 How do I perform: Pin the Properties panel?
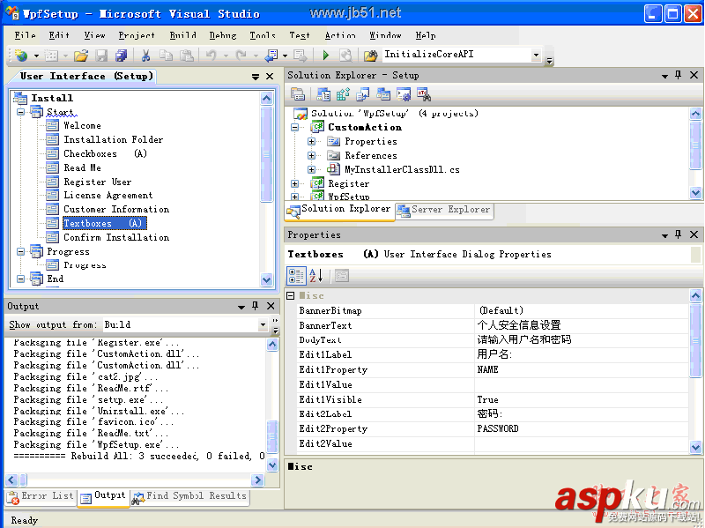[678, 234]
